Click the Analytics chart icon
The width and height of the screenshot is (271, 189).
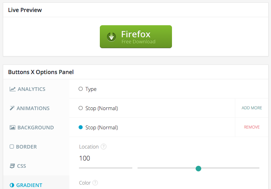[12, 89]
